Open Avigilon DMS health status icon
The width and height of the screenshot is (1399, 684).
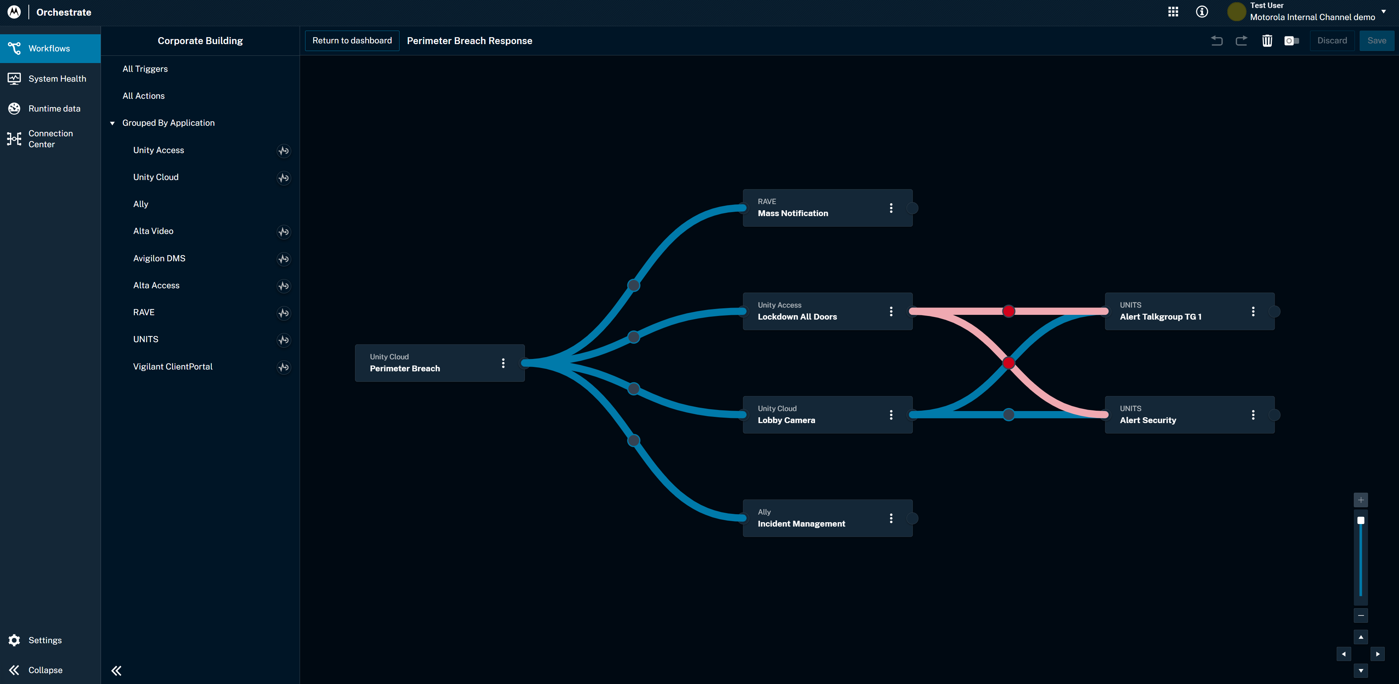[284, 259]
